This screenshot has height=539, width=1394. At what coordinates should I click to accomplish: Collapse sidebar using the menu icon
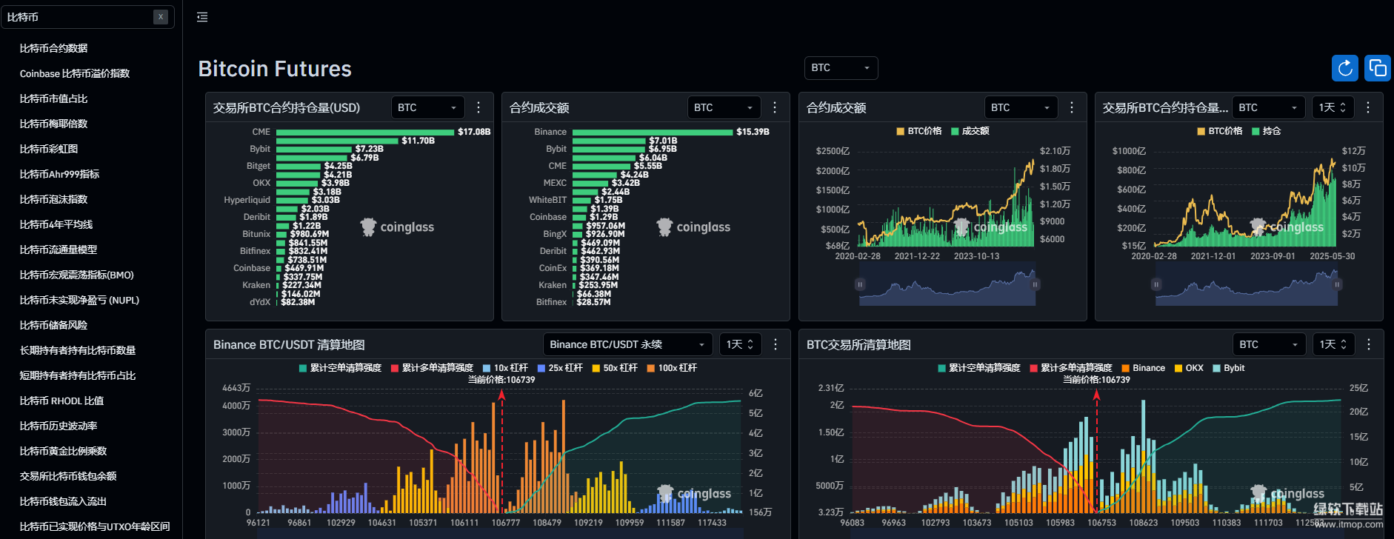pos(202,17)
